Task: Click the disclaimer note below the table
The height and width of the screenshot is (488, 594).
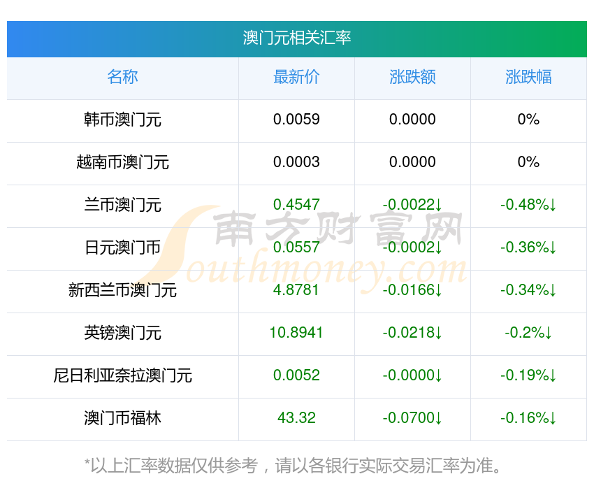Action: coord(294,466)
